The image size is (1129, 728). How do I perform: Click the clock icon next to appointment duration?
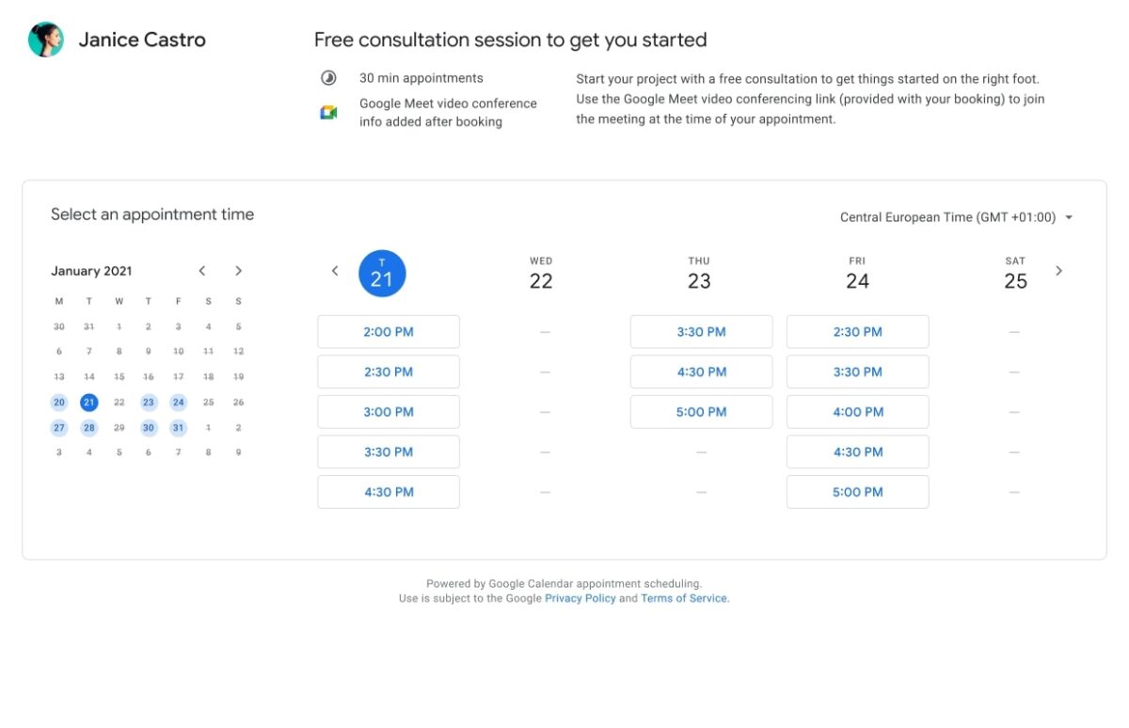327,77
